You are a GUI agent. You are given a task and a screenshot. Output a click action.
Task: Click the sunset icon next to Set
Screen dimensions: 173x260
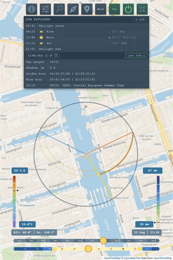tap(41, 44)
